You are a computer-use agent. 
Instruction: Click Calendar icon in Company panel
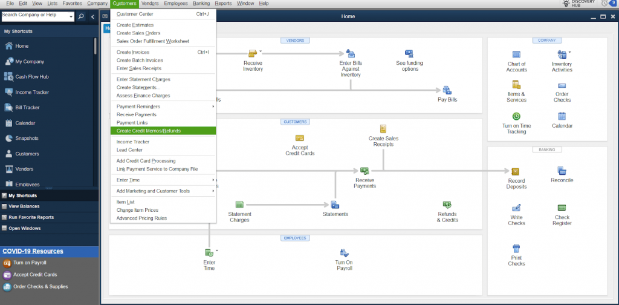click(x=562, y=116)
